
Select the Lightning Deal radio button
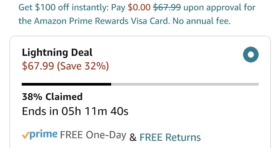[x=251, y=55]
